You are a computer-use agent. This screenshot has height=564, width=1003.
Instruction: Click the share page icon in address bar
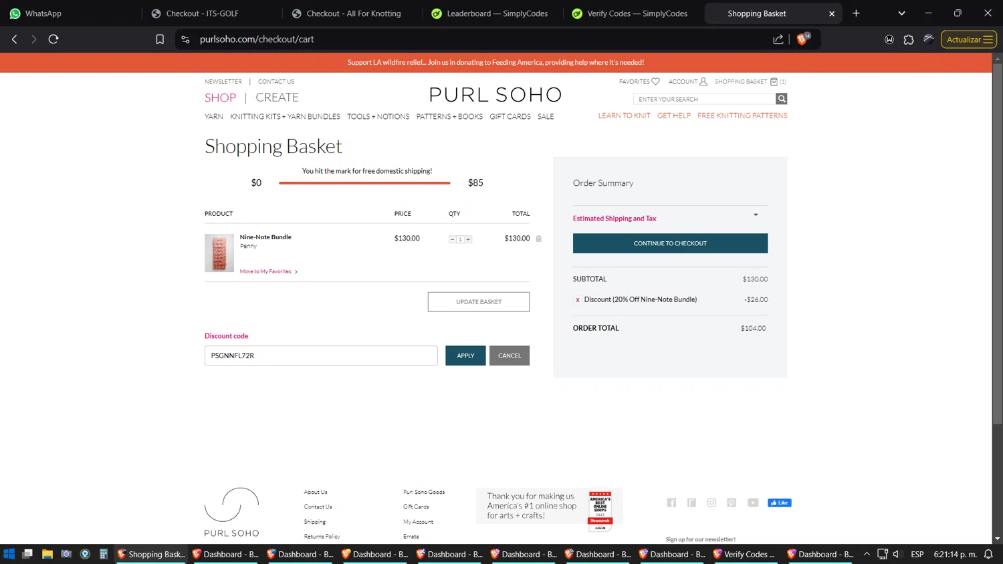pos(778,39)
